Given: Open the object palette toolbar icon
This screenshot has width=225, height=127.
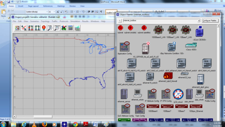Looking at the screenshot, I should [x=17, y=28].
